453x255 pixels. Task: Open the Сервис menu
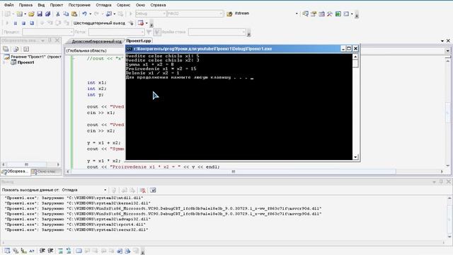123,5
